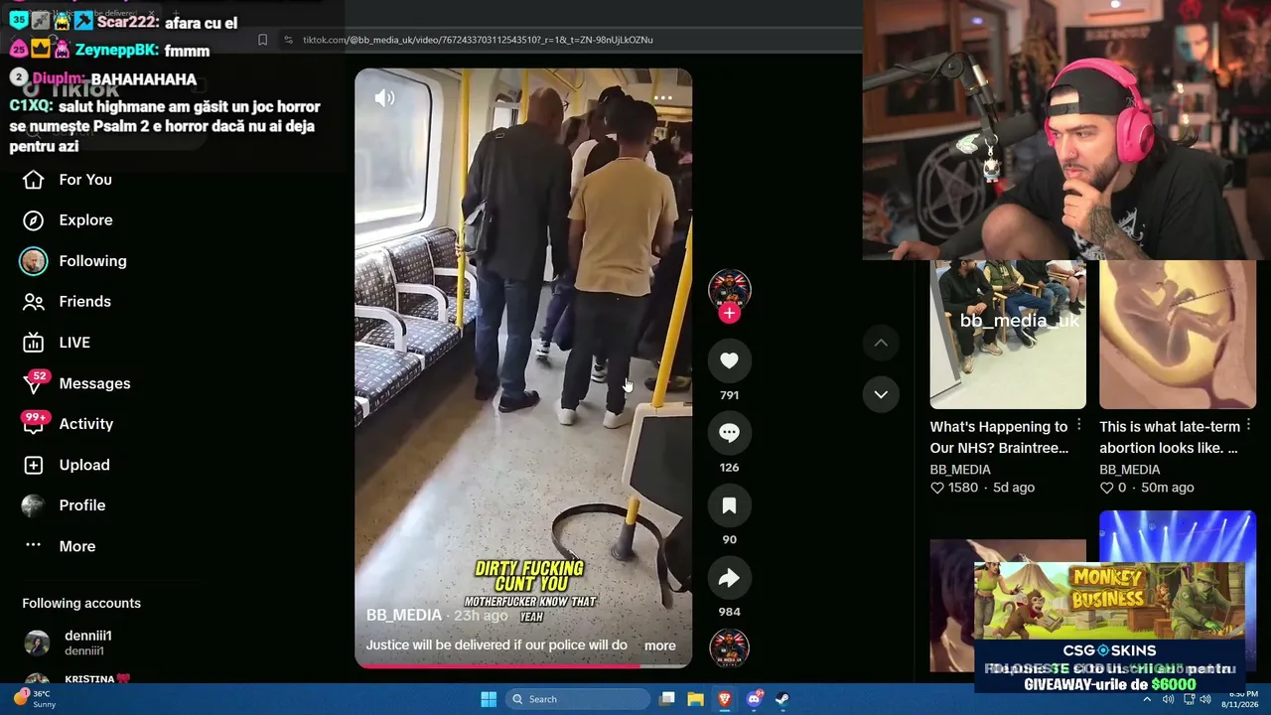Play the late-term abortion video thumbnail
Screen dimensions: 1271x715
1178,335
